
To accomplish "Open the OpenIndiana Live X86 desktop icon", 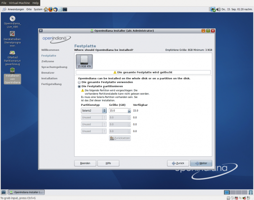I will pyautogui.click(x=13, y=19).
